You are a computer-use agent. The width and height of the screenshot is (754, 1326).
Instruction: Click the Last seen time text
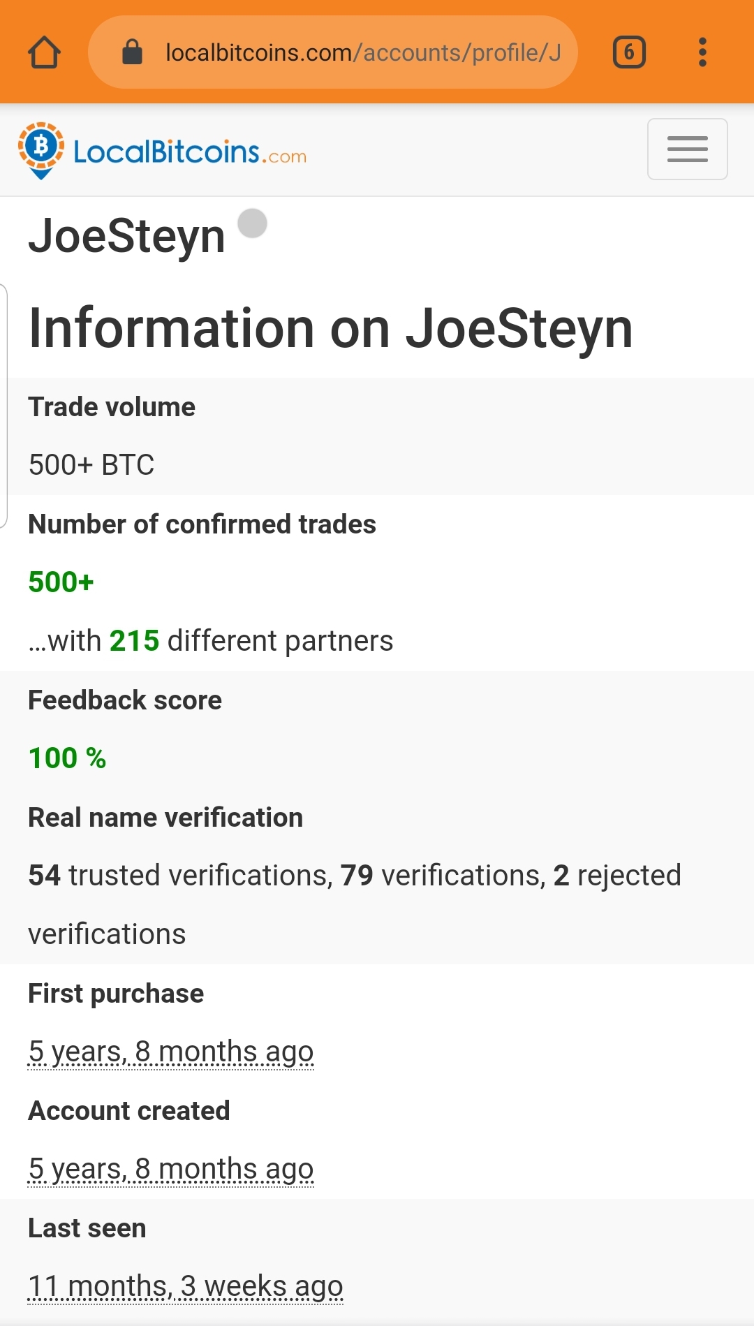pyautogui.click(x=185, y=1286)
